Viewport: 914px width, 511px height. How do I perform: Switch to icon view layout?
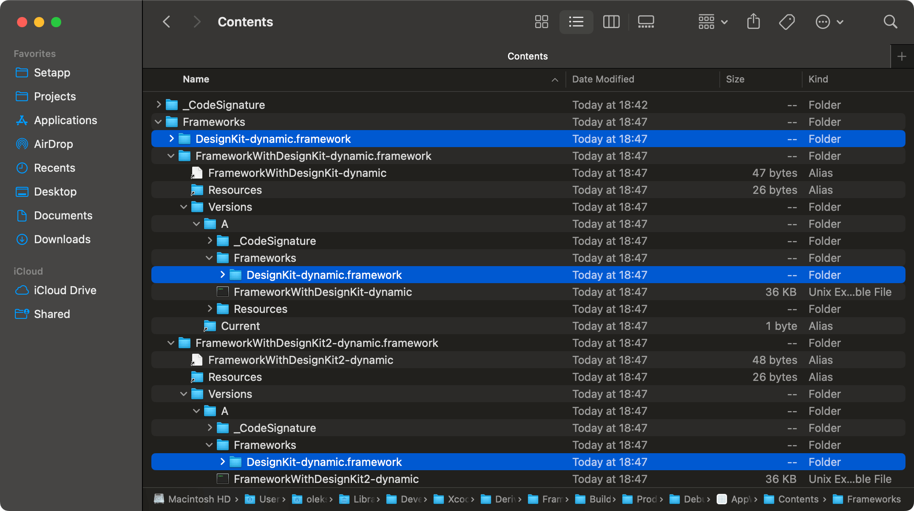click(x=542, y=22)
